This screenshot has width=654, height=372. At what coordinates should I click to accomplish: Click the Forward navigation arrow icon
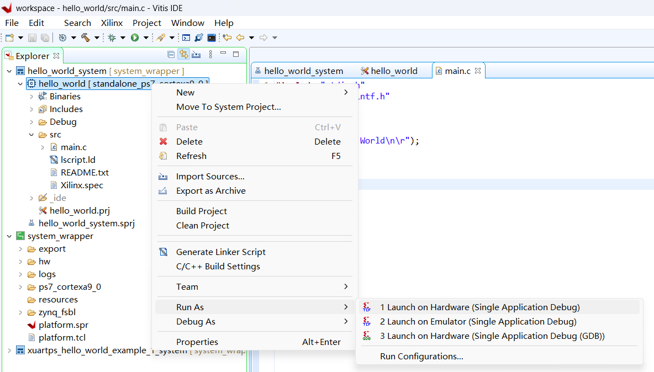[x=263, y=38]
